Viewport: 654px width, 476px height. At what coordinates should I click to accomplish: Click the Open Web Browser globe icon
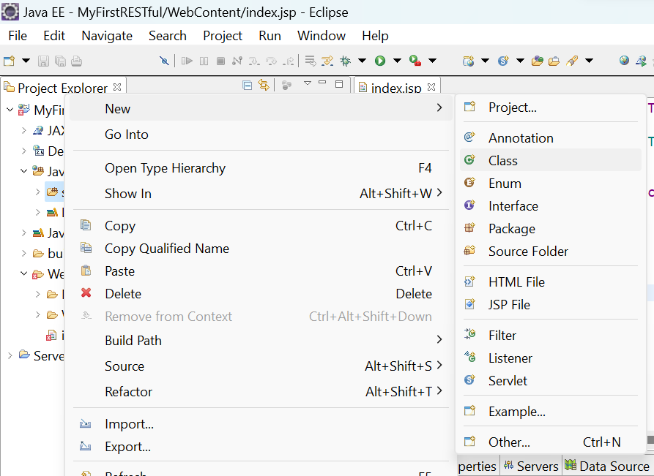click(x=624, y=61)
